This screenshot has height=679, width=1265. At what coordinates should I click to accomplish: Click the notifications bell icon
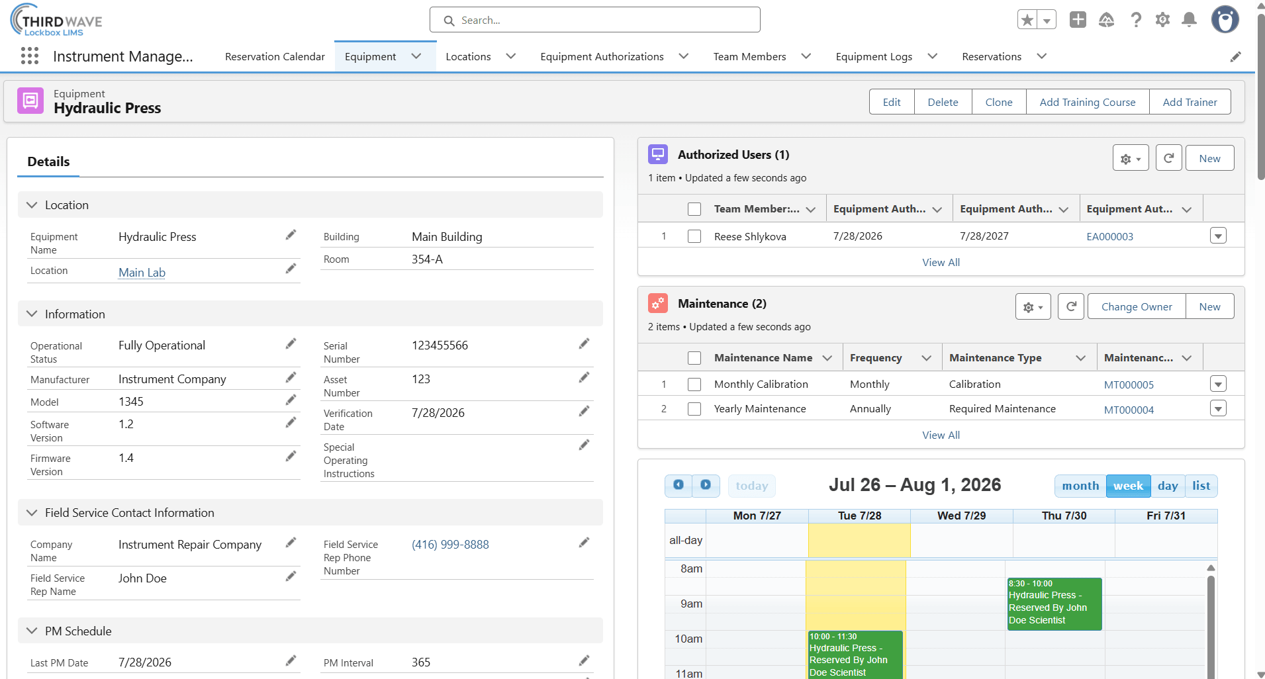click(1189, 20)
